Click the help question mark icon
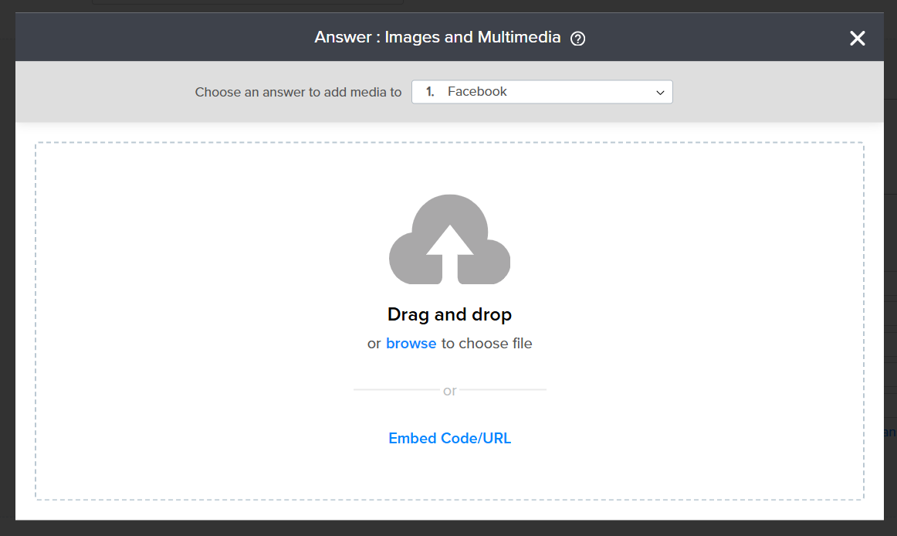This screenshot has width=897, height=536. click(x=577, y=39)
